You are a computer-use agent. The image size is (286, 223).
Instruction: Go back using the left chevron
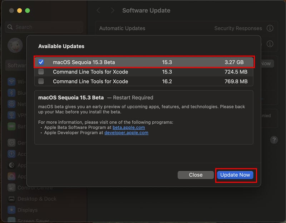(99, 10)
